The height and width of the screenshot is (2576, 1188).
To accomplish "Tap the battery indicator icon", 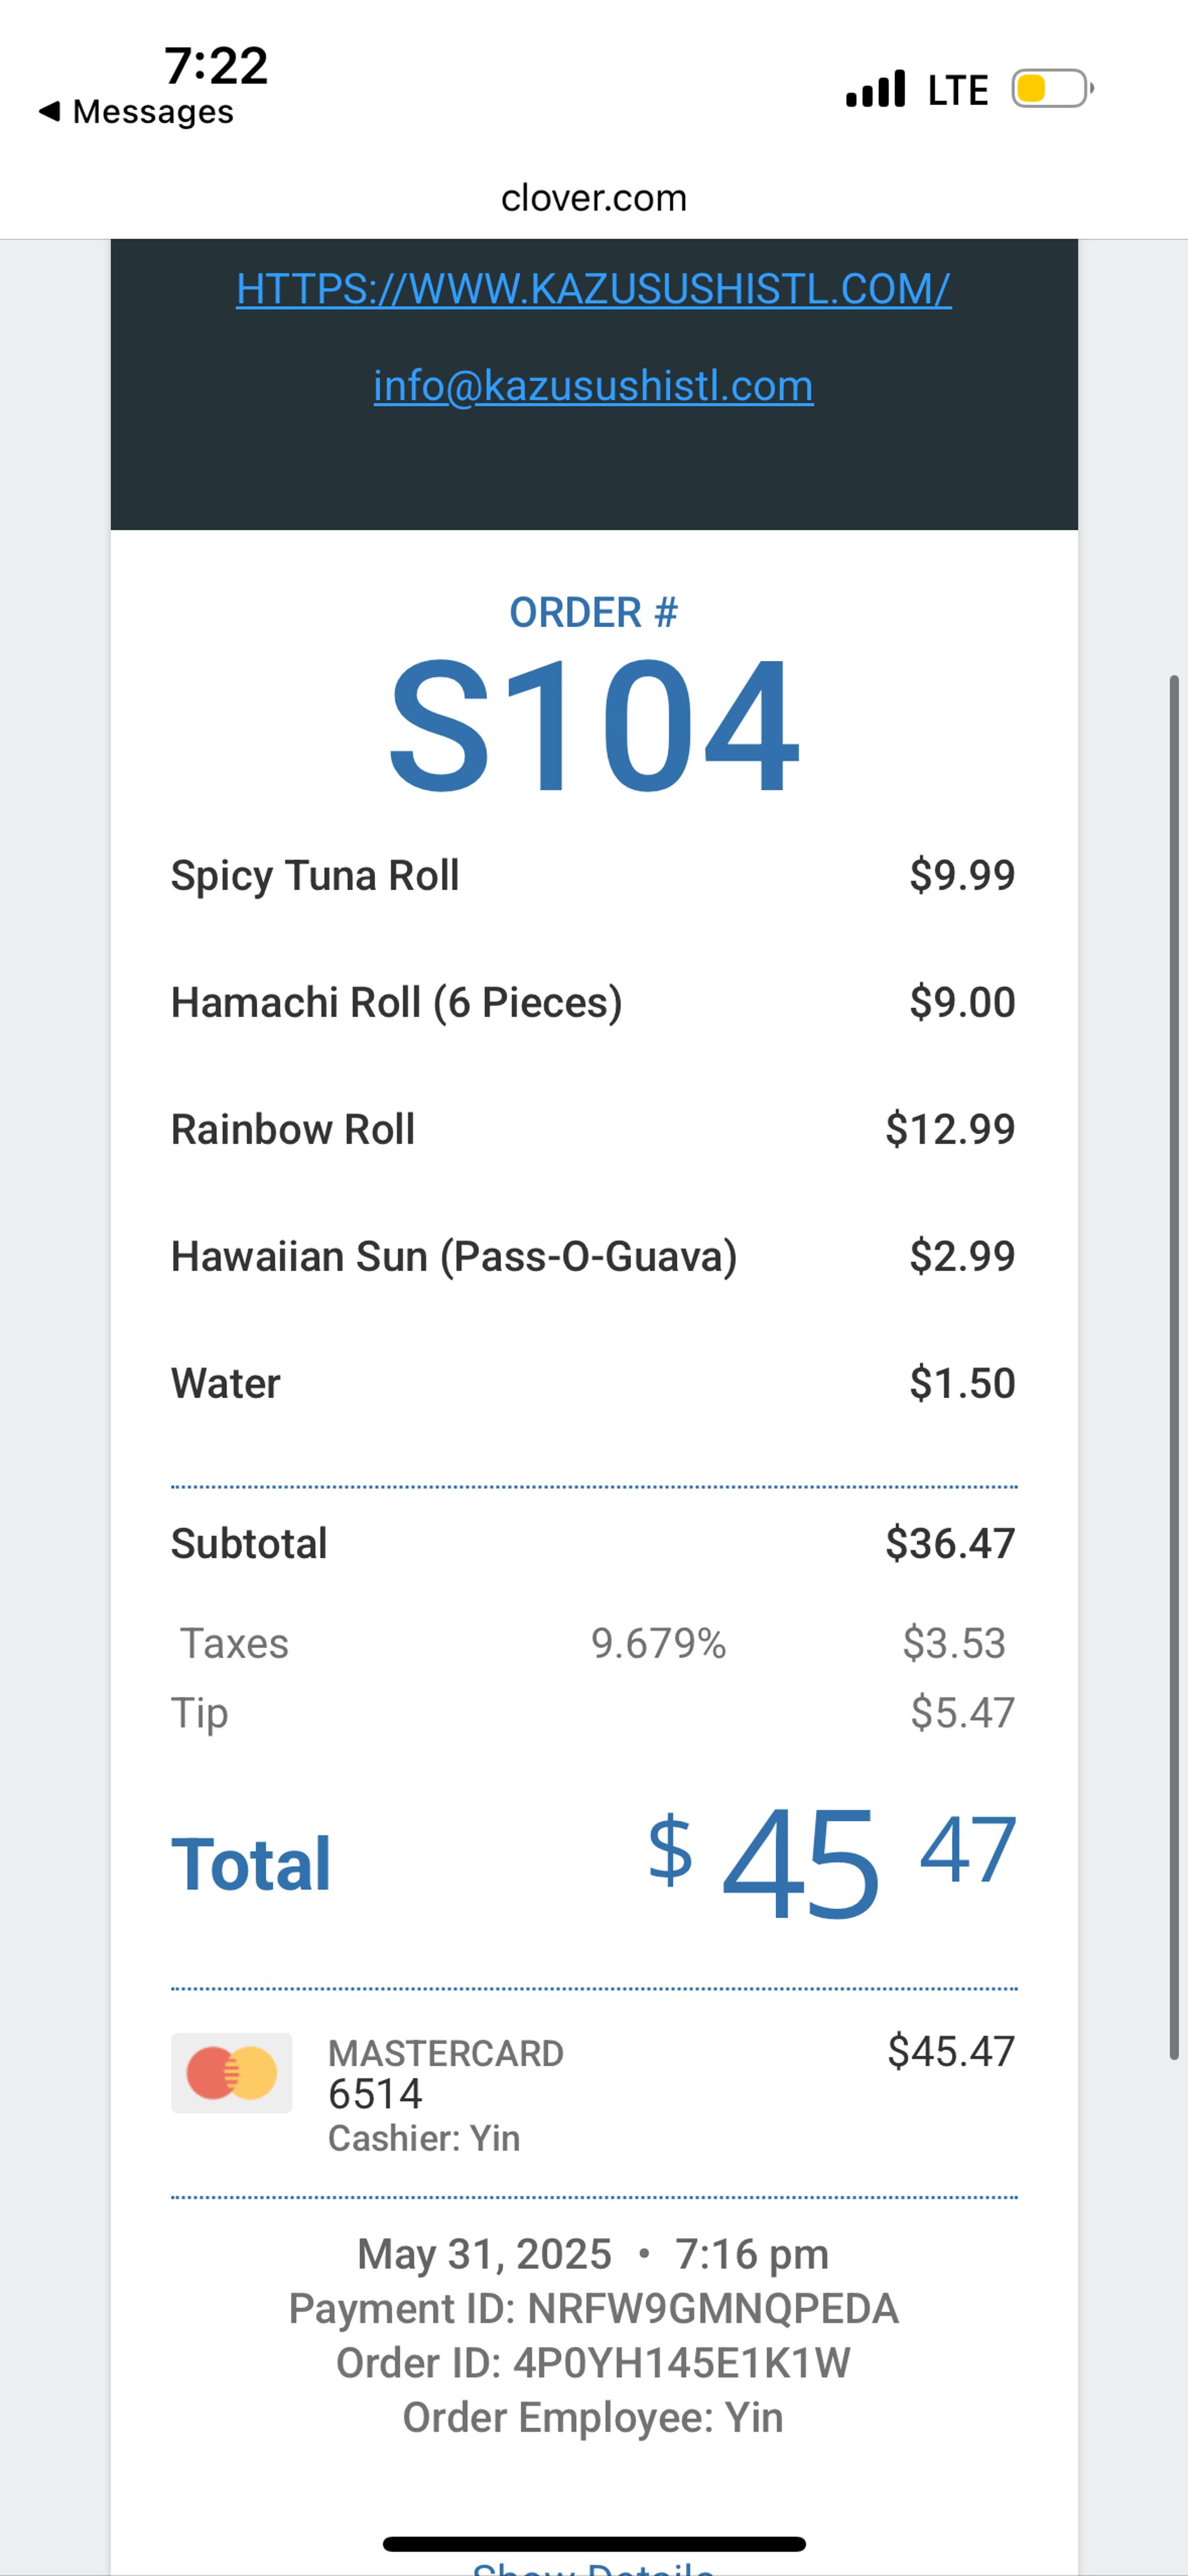I will 1052,89.
